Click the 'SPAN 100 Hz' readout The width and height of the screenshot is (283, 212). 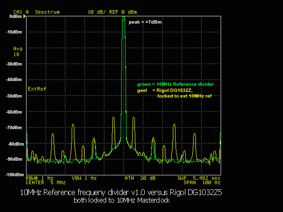202,182
